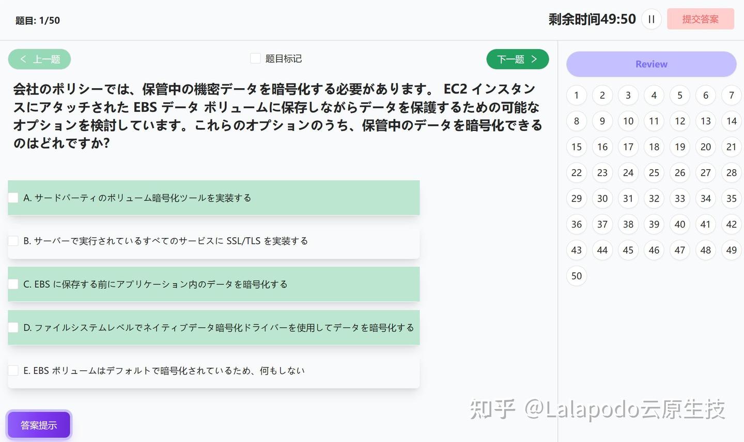This screenshot has height=442, width=744.
Task: Open the Review panel
Action: pos(651,64)
